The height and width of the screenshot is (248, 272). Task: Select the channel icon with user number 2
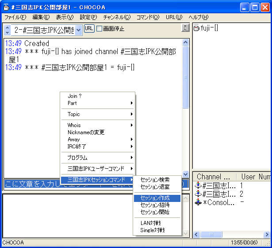(198, 194)
